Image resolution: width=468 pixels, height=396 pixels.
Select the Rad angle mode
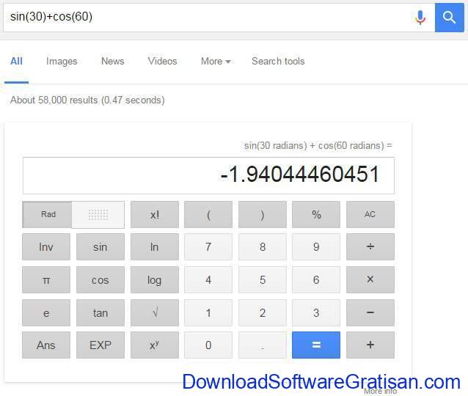coord(47,214)
